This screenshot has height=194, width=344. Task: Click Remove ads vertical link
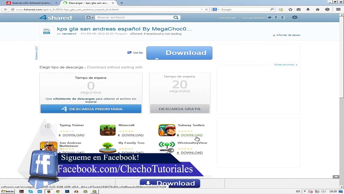point(37,53)
